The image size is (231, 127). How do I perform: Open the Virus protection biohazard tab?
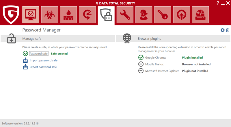point(50,15)
